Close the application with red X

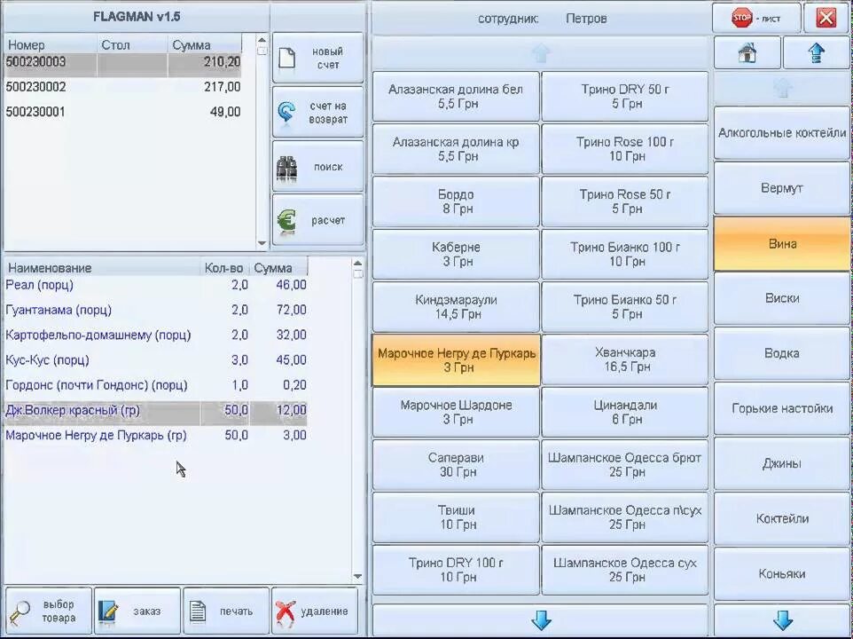click(x=826, y=18)
